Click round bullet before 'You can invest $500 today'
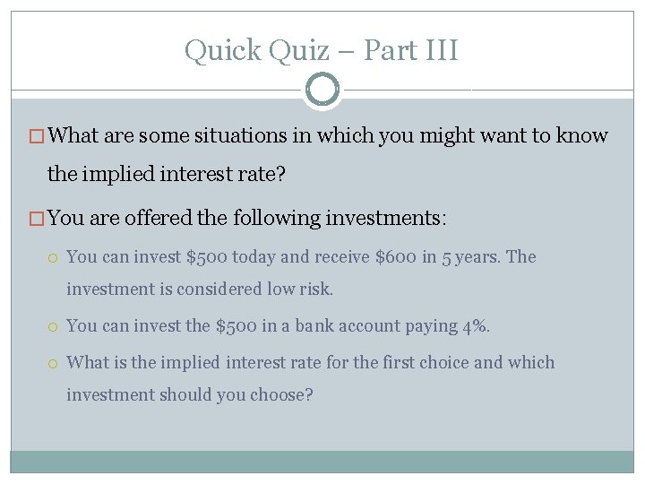 (53, 258)
